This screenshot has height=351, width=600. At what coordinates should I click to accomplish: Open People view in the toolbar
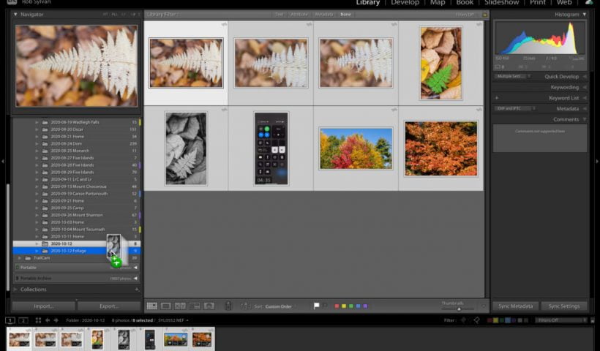point(209,306)
